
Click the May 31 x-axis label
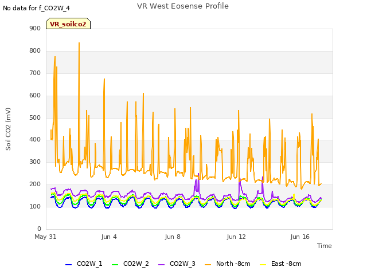[x=45, y=237]
